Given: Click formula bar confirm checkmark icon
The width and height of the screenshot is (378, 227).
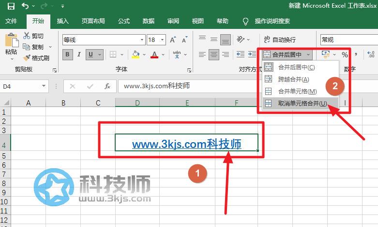Looking at the screenshot, I should (x=90, y=86).
